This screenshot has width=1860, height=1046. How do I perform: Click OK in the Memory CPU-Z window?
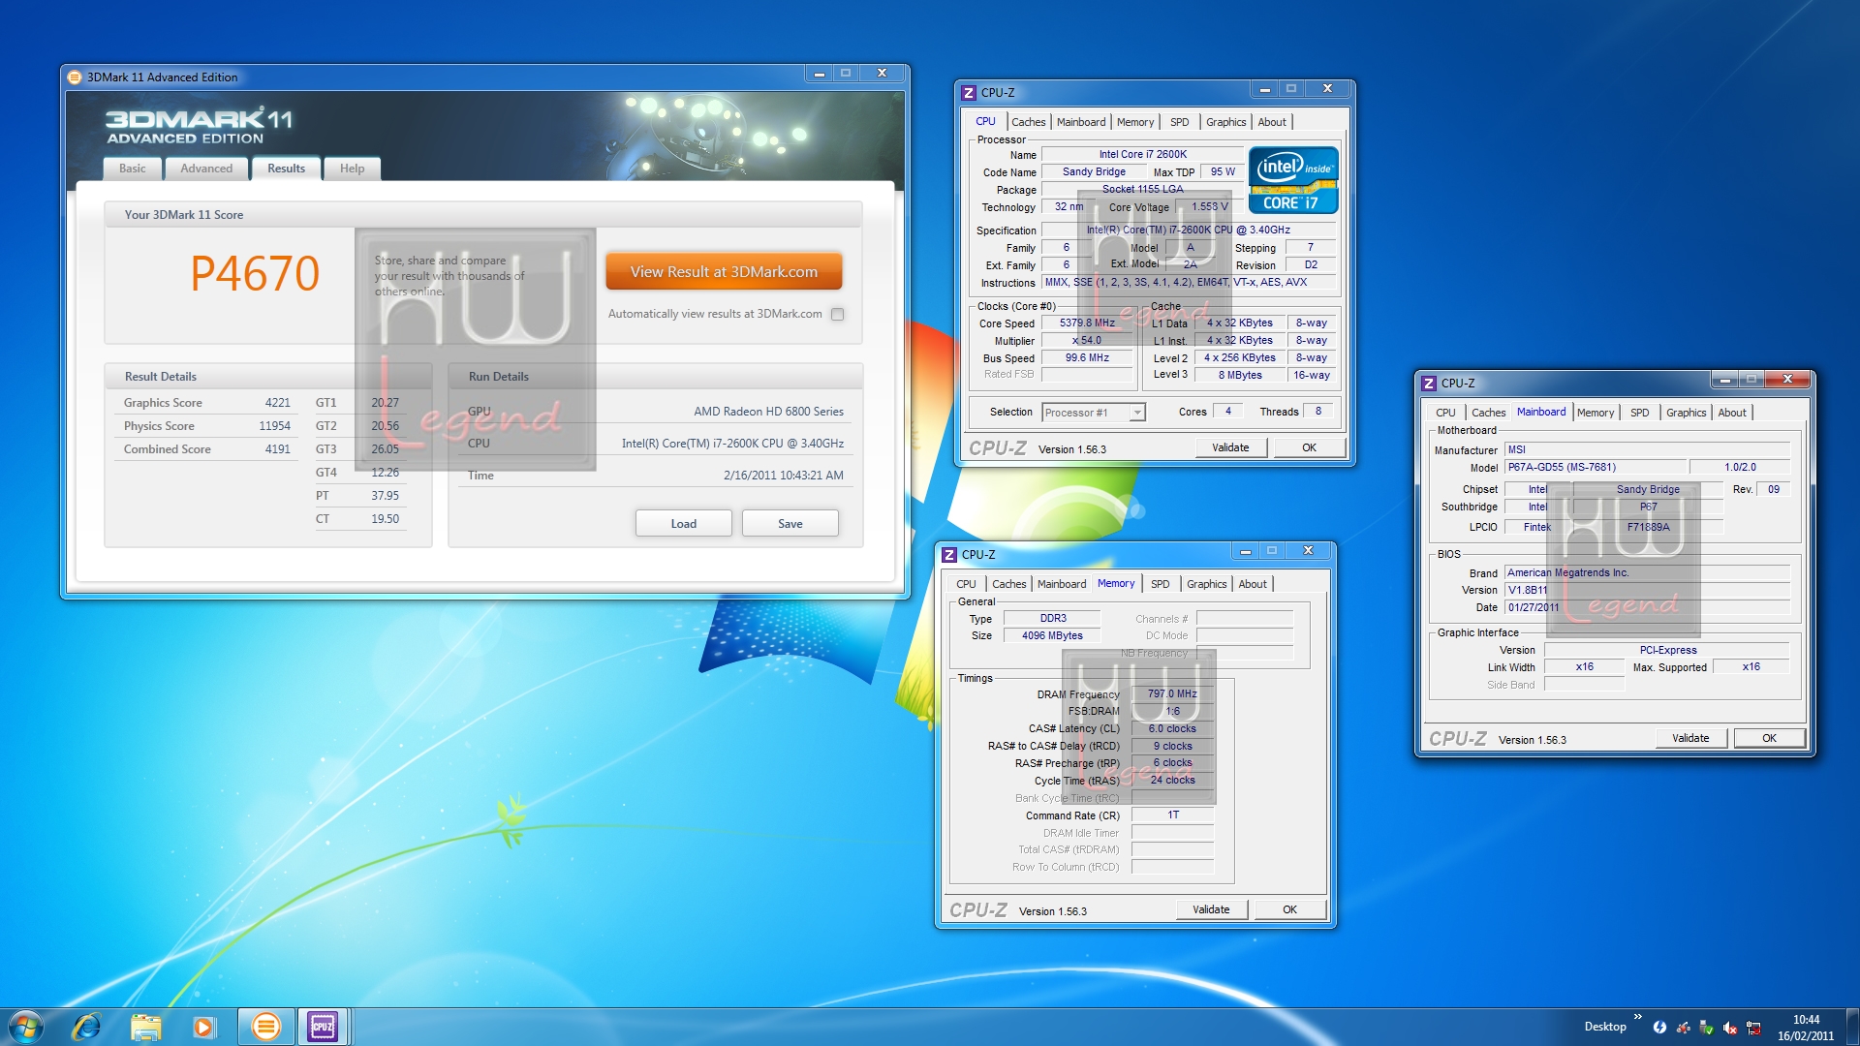pyautogui.click(x=1289, y=909)
